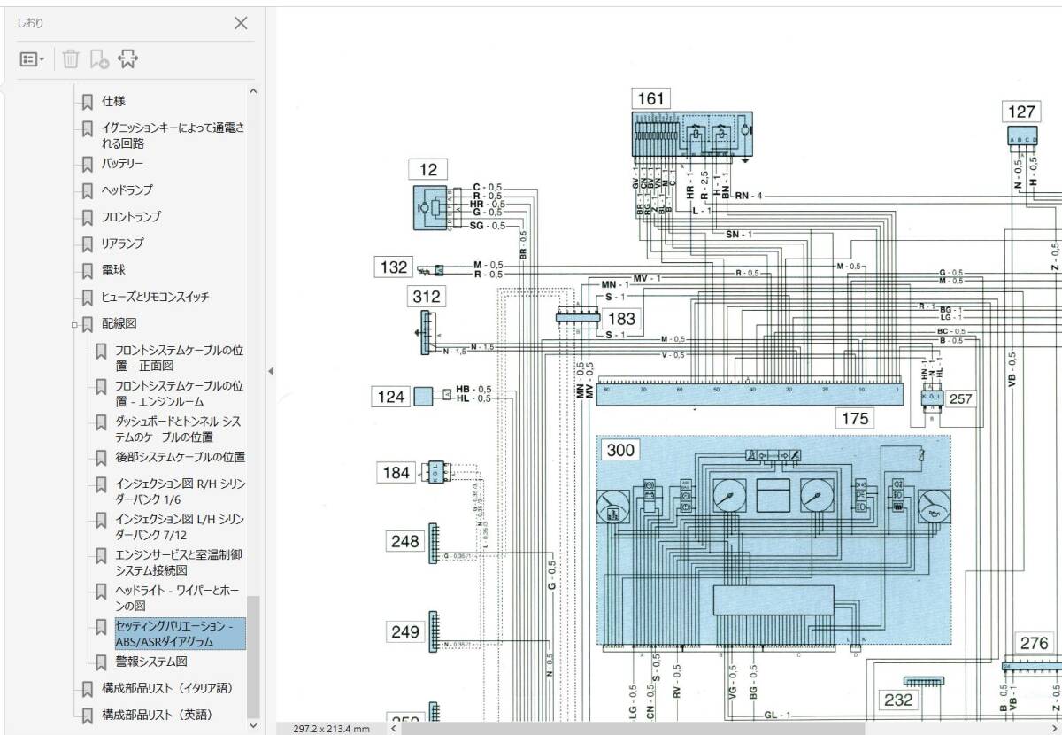Click component label 276 in diagram
Screen dimensions: 1062x735
[x=1034, y=644]
